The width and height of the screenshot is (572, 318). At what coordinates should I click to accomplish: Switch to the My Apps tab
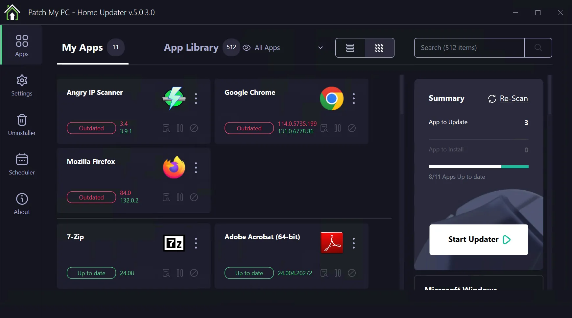tap(93, 48)
